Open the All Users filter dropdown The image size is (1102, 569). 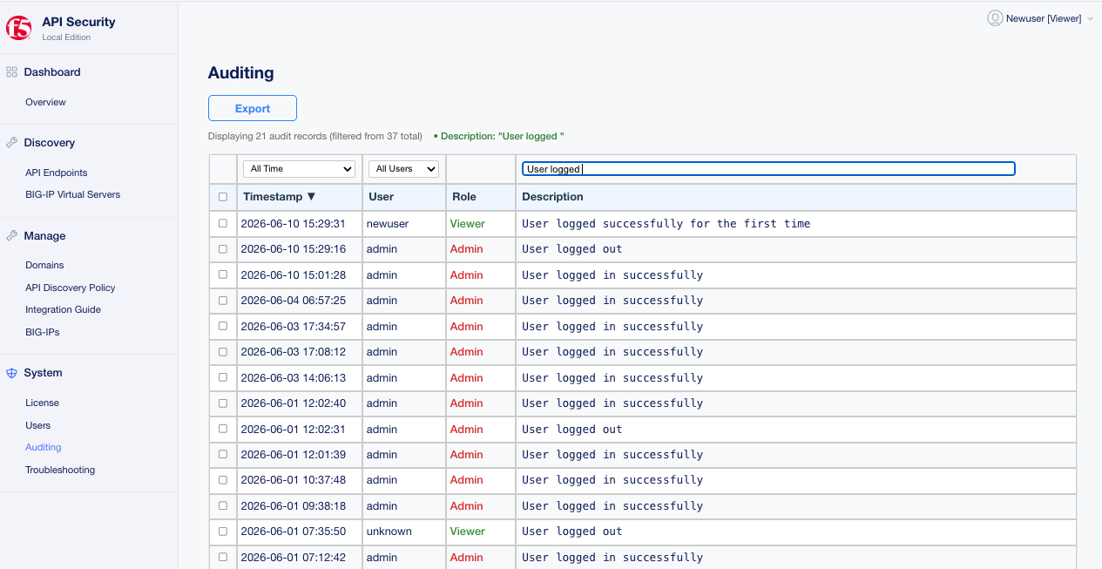click(403, 169)
